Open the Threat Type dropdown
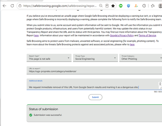The width and height of the screenshot is (162, 126). (x=95, y=58)
